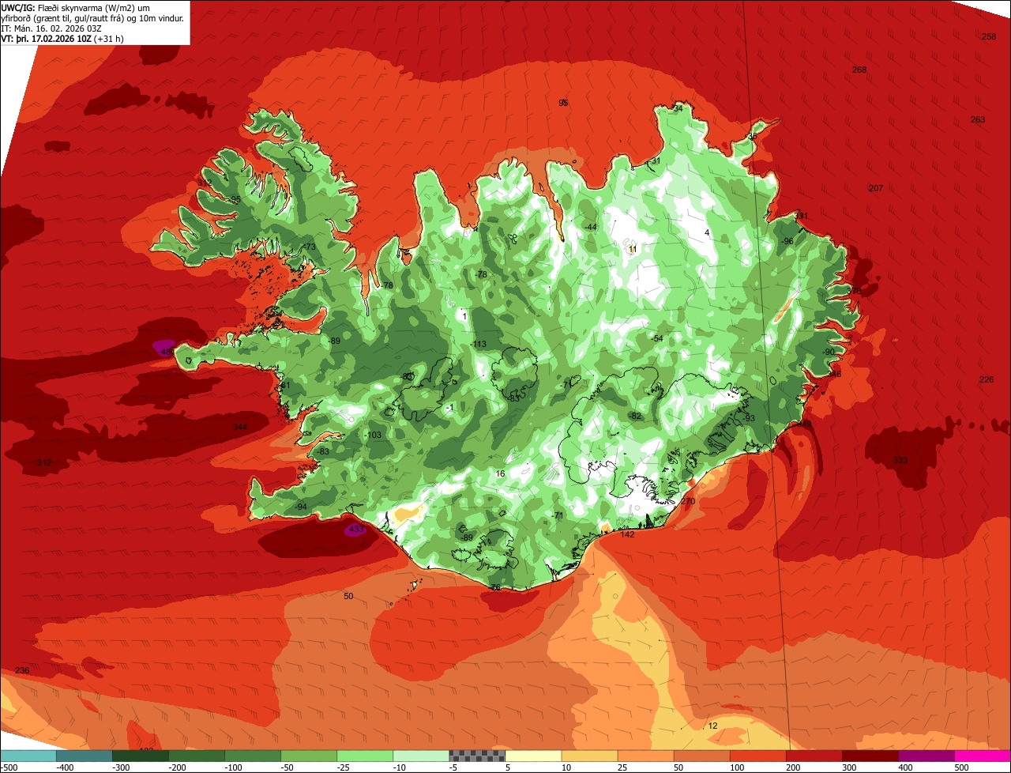Pick the darkest green -300 to -200 swatch
1011x773 pixels.
140,756
